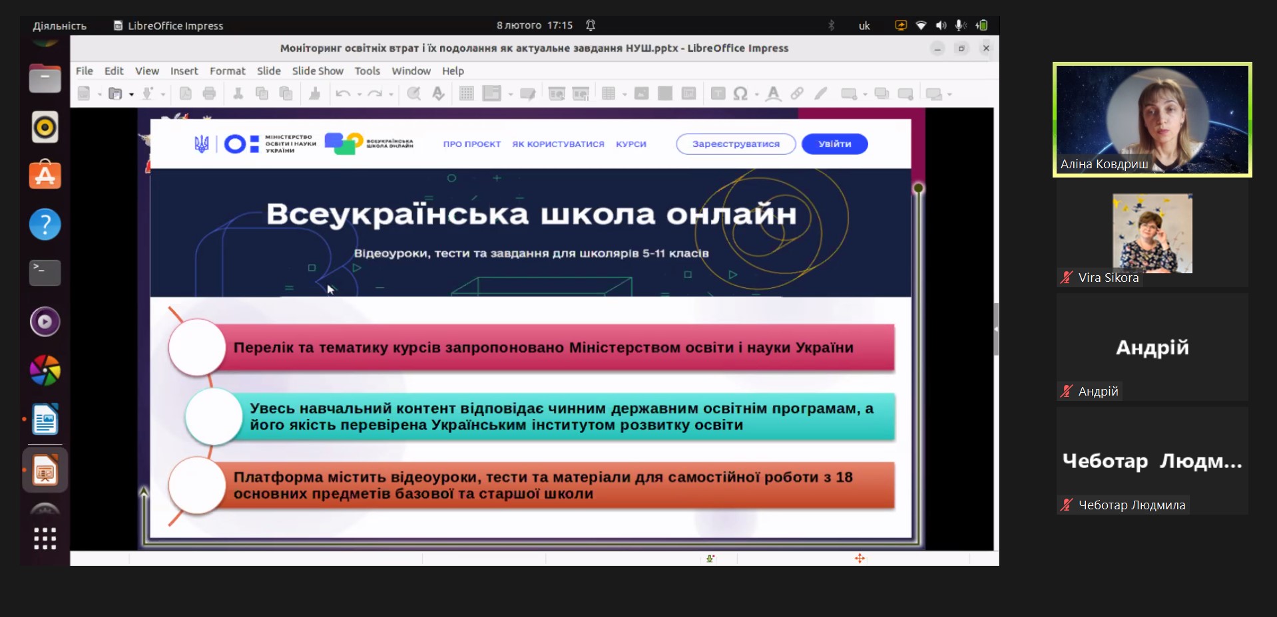Launch Terminal from the dock
The width and height of the screenshot is (1277, 617).
pyautogui.click(x=45, y=273)
